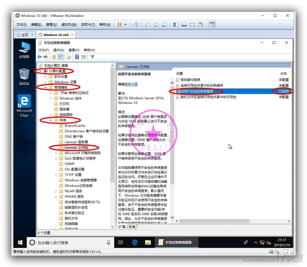
Task: Click the console view icon in VMware toolbar
Action: 212,25
